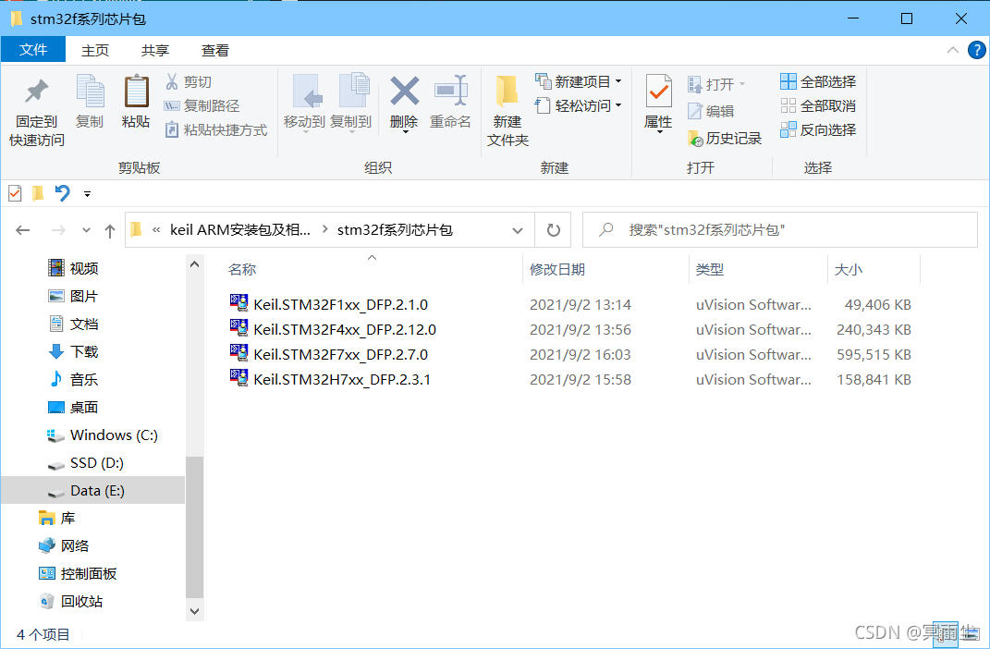Click Select all (全部选择)
The height and width of the screenshot is (649, 990).
[x=818, y=81]
